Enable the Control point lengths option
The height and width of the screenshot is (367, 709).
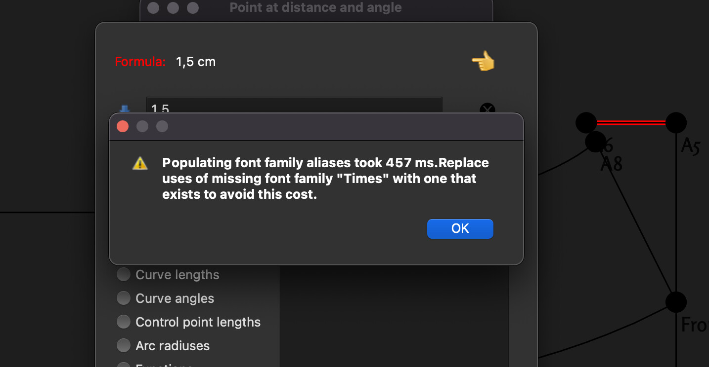(x=124, y=322)
